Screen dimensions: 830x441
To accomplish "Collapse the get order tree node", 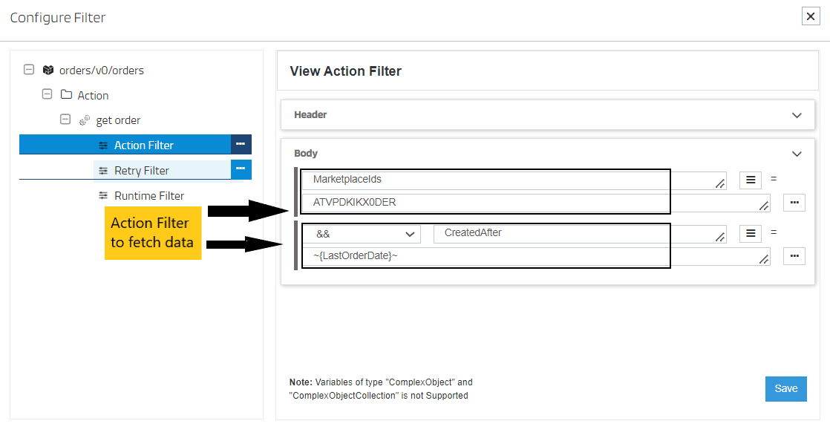I will 65,120.
